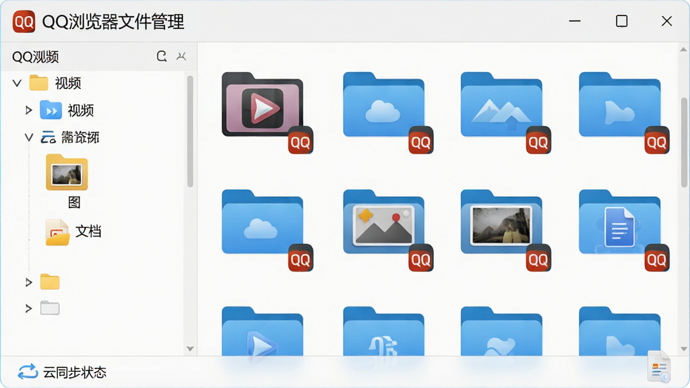Click the QQ视频 sidebar header text

(35, 57)
